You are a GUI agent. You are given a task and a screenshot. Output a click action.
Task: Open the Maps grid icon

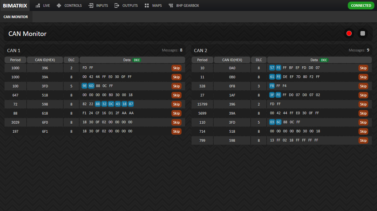[x=147, y=6]
